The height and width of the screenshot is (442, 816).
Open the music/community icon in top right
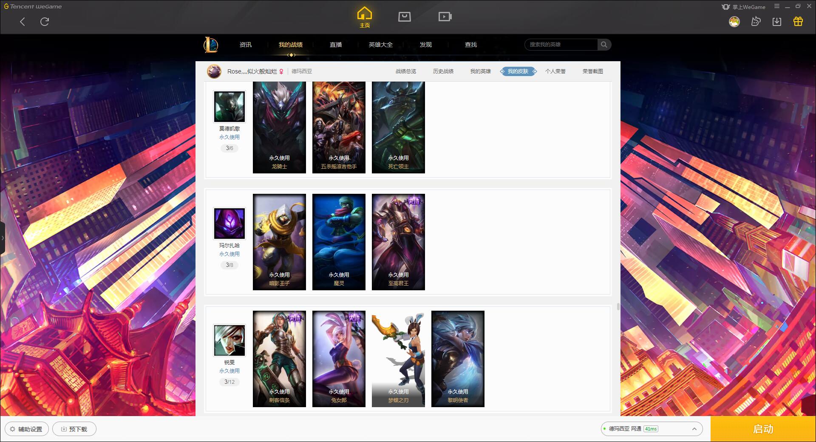[x=756, y=22]
